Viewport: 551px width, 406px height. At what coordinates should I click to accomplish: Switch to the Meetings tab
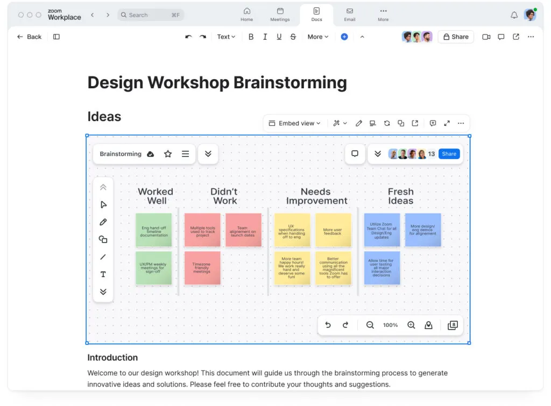coord(280,15)
